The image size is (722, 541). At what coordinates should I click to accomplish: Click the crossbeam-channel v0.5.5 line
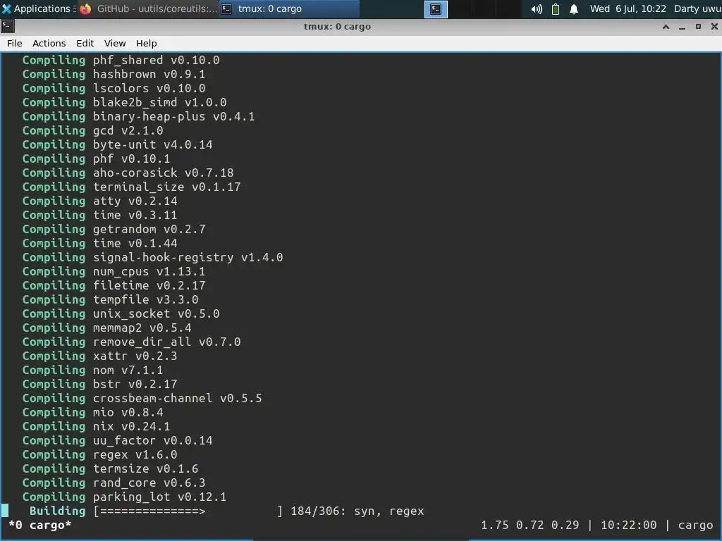pos(142,399)
